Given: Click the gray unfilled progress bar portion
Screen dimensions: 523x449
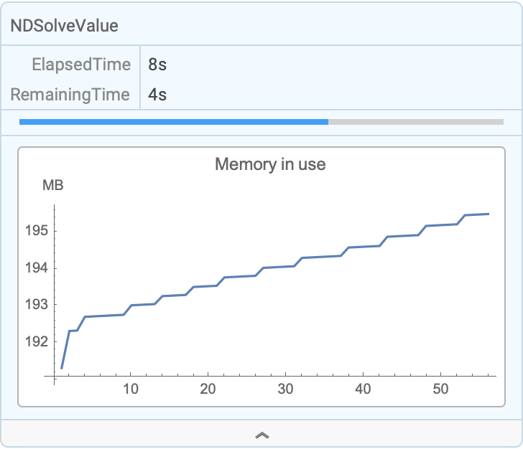Looking at the screenshot, I should [x=415, y=122].
